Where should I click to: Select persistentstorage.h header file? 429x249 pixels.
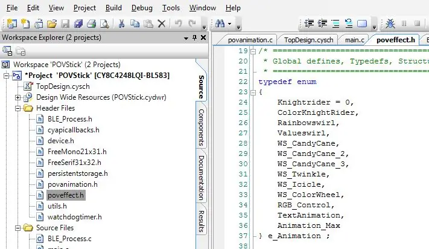[x=78, y=173]
